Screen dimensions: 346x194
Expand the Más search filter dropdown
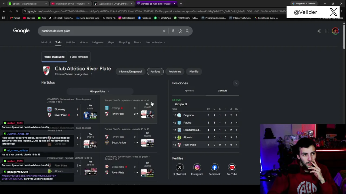138,42
